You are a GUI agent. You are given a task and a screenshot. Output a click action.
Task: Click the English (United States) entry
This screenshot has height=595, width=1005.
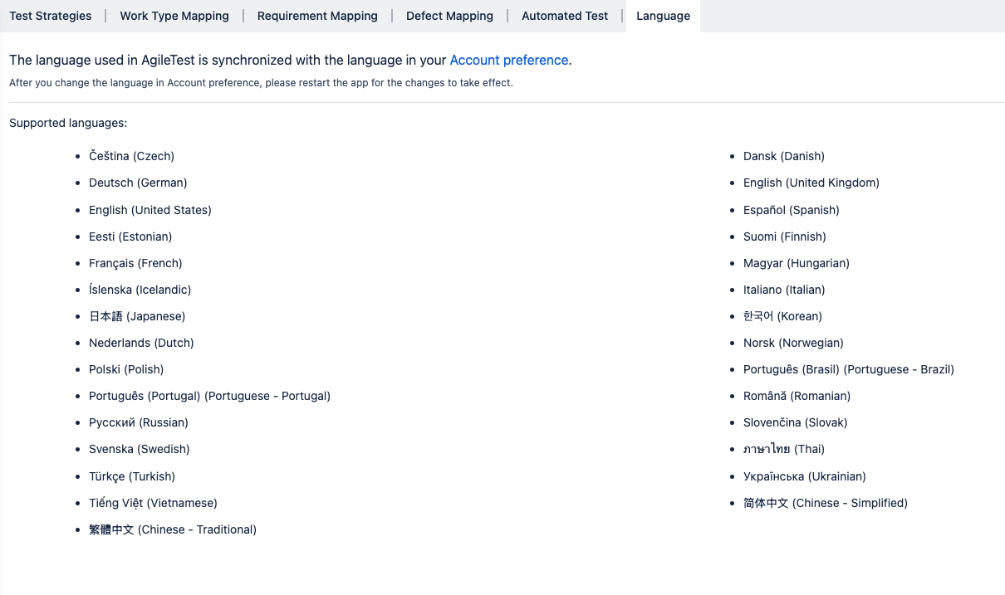pos(150,210)
